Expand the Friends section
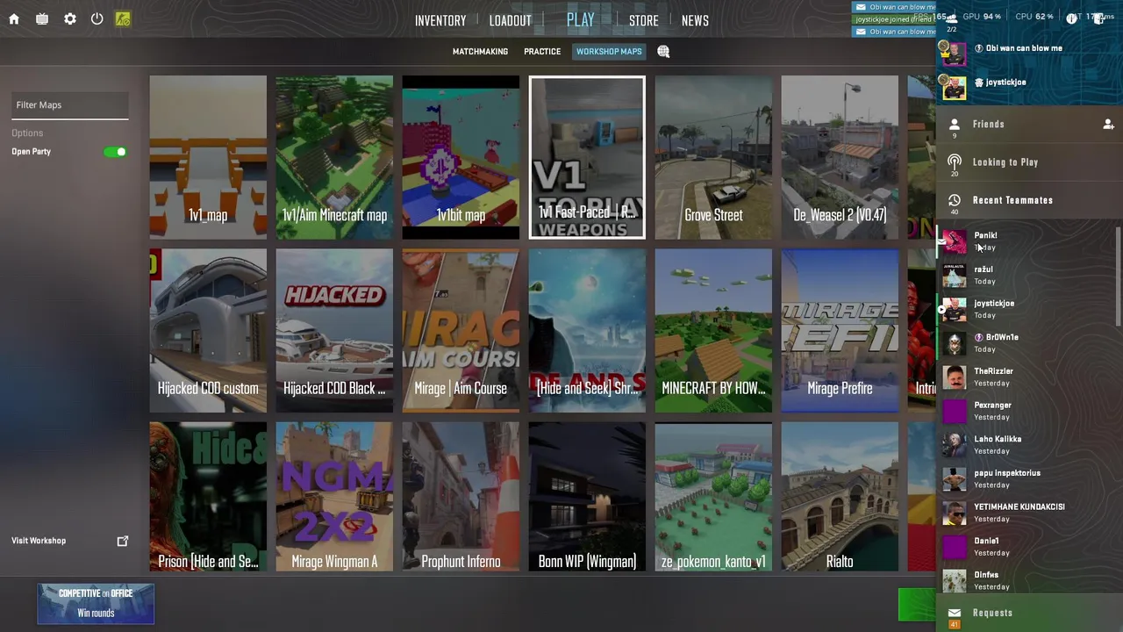 [1030, 125]
